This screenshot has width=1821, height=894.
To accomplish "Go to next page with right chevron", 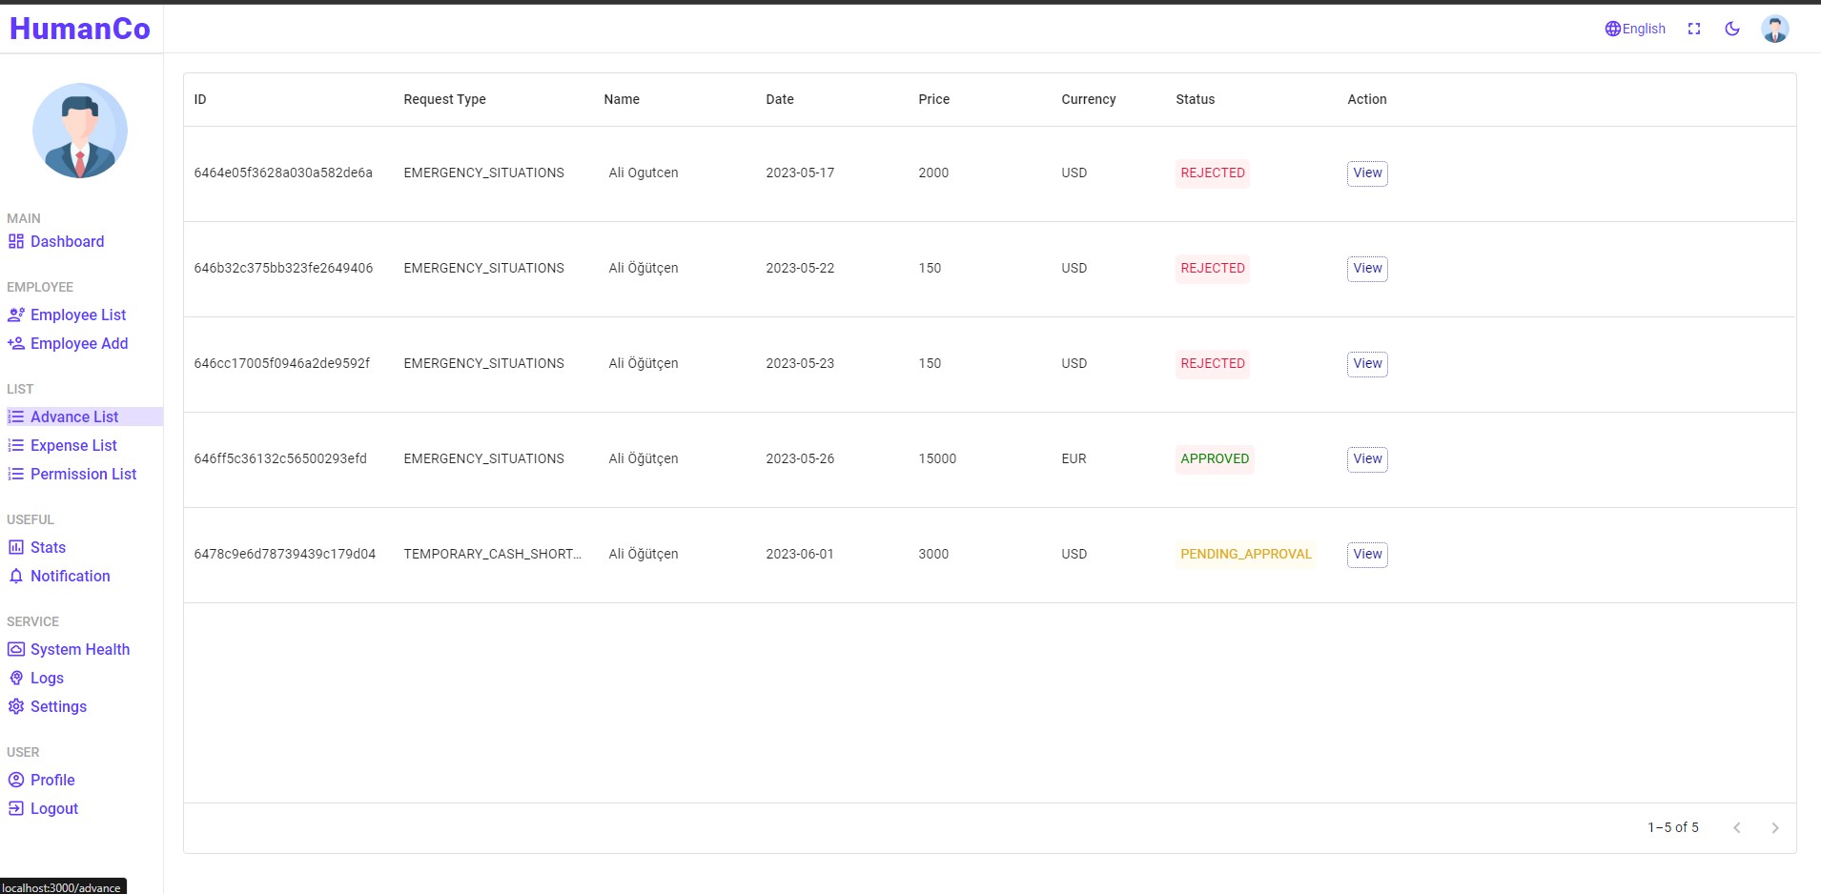I will (x=1774, y=827).
